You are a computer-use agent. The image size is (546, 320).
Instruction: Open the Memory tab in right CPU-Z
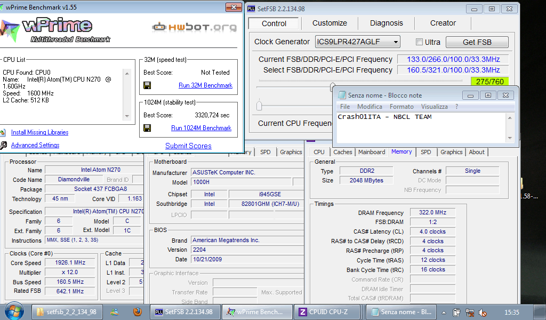[402, 152]
